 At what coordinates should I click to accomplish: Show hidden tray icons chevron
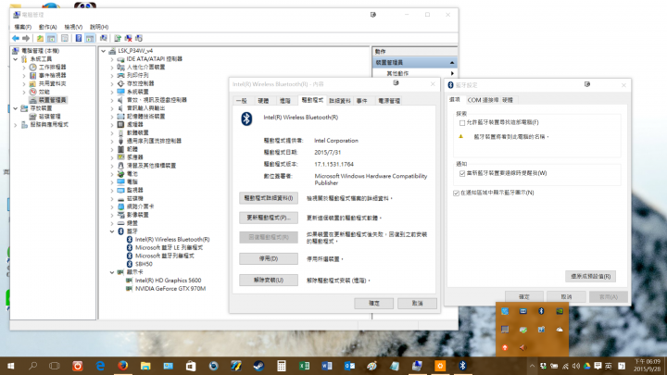click(532, 366)
